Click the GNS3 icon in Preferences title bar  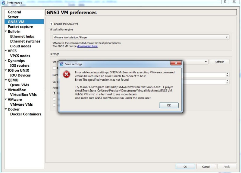coord(3,3)
